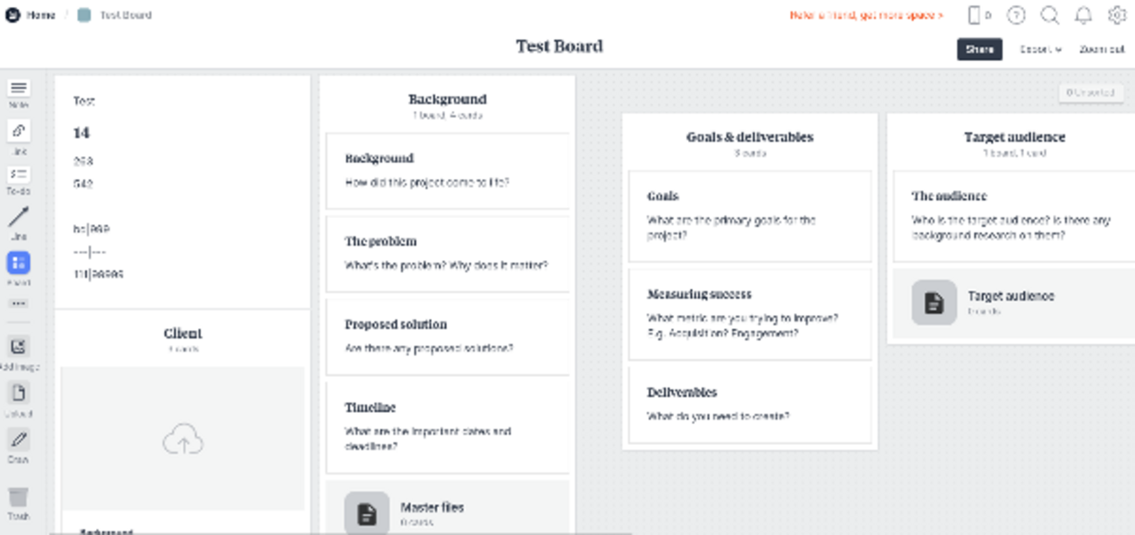Open settings gear icon
The height and width of the screenshot is (535, 1135).
(1118, 15)
